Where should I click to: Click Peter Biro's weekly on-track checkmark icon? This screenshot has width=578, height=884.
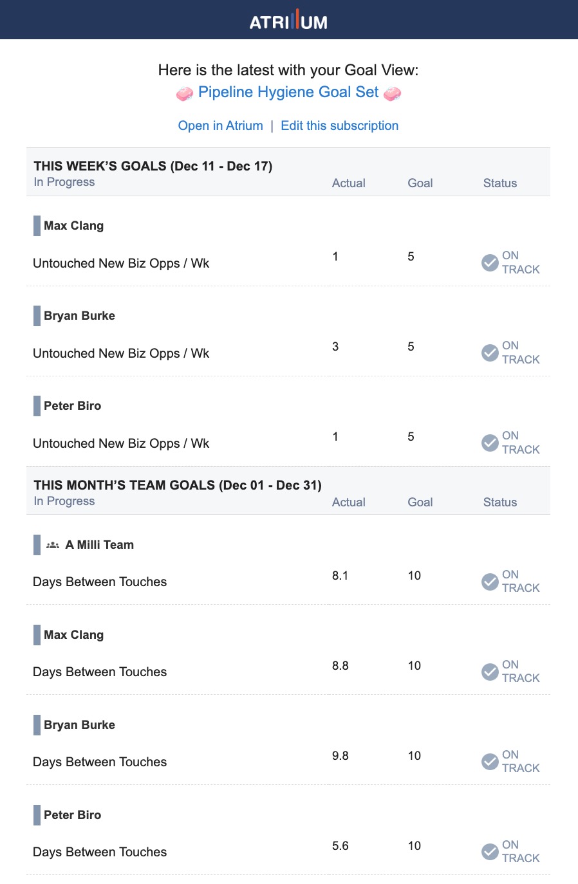click(x=490, y=443)
